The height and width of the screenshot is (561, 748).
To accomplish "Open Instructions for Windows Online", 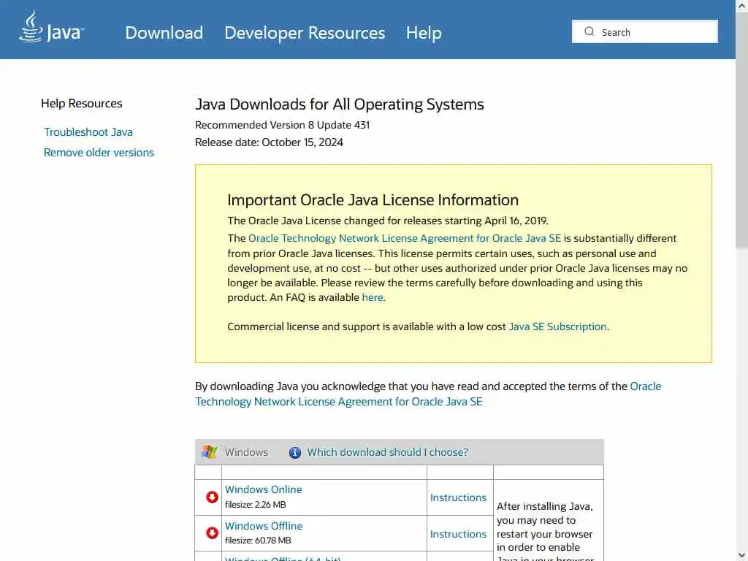I will click(x=458, y=497).
